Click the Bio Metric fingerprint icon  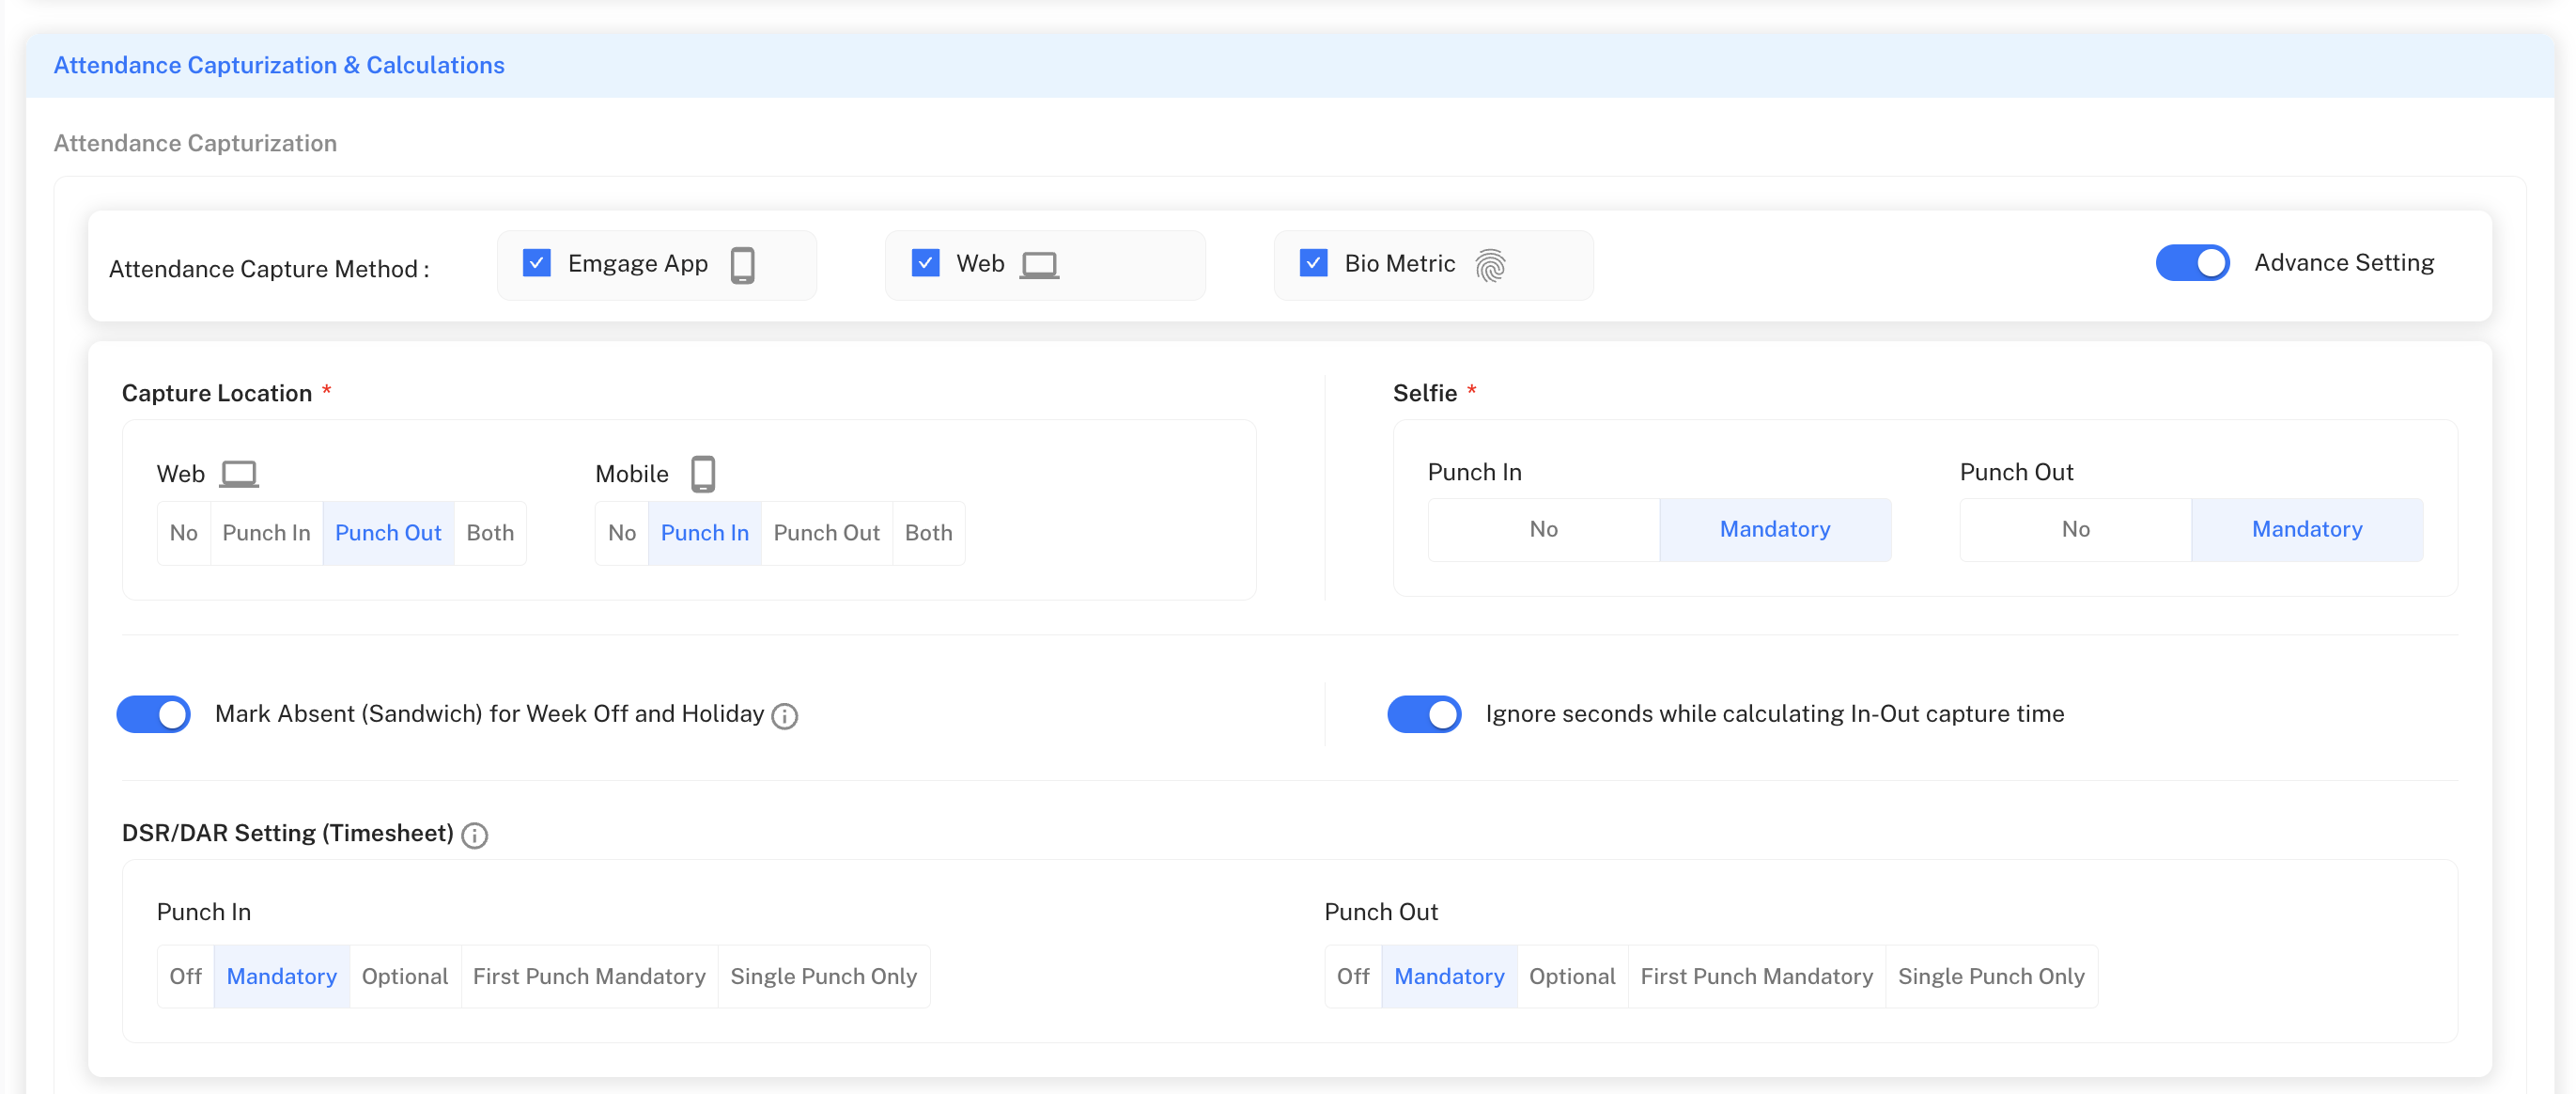pyautogui.click(x=1490, y=266)
